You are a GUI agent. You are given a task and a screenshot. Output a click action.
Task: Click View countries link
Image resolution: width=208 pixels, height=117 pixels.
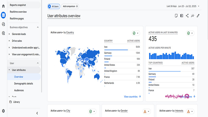click(131, 96)
